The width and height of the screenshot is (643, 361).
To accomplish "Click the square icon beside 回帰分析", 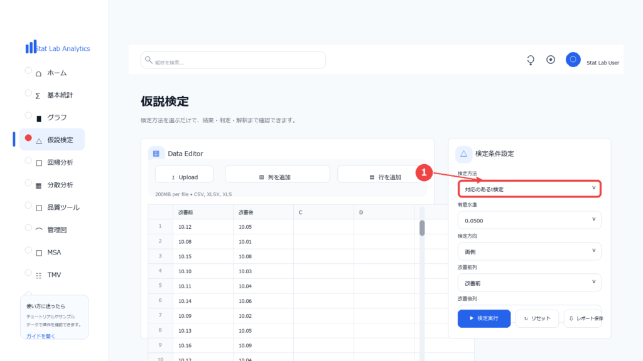I will [x=39, y=164].
